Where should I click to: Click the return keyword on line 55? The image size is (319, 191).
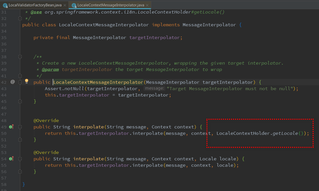53,165
